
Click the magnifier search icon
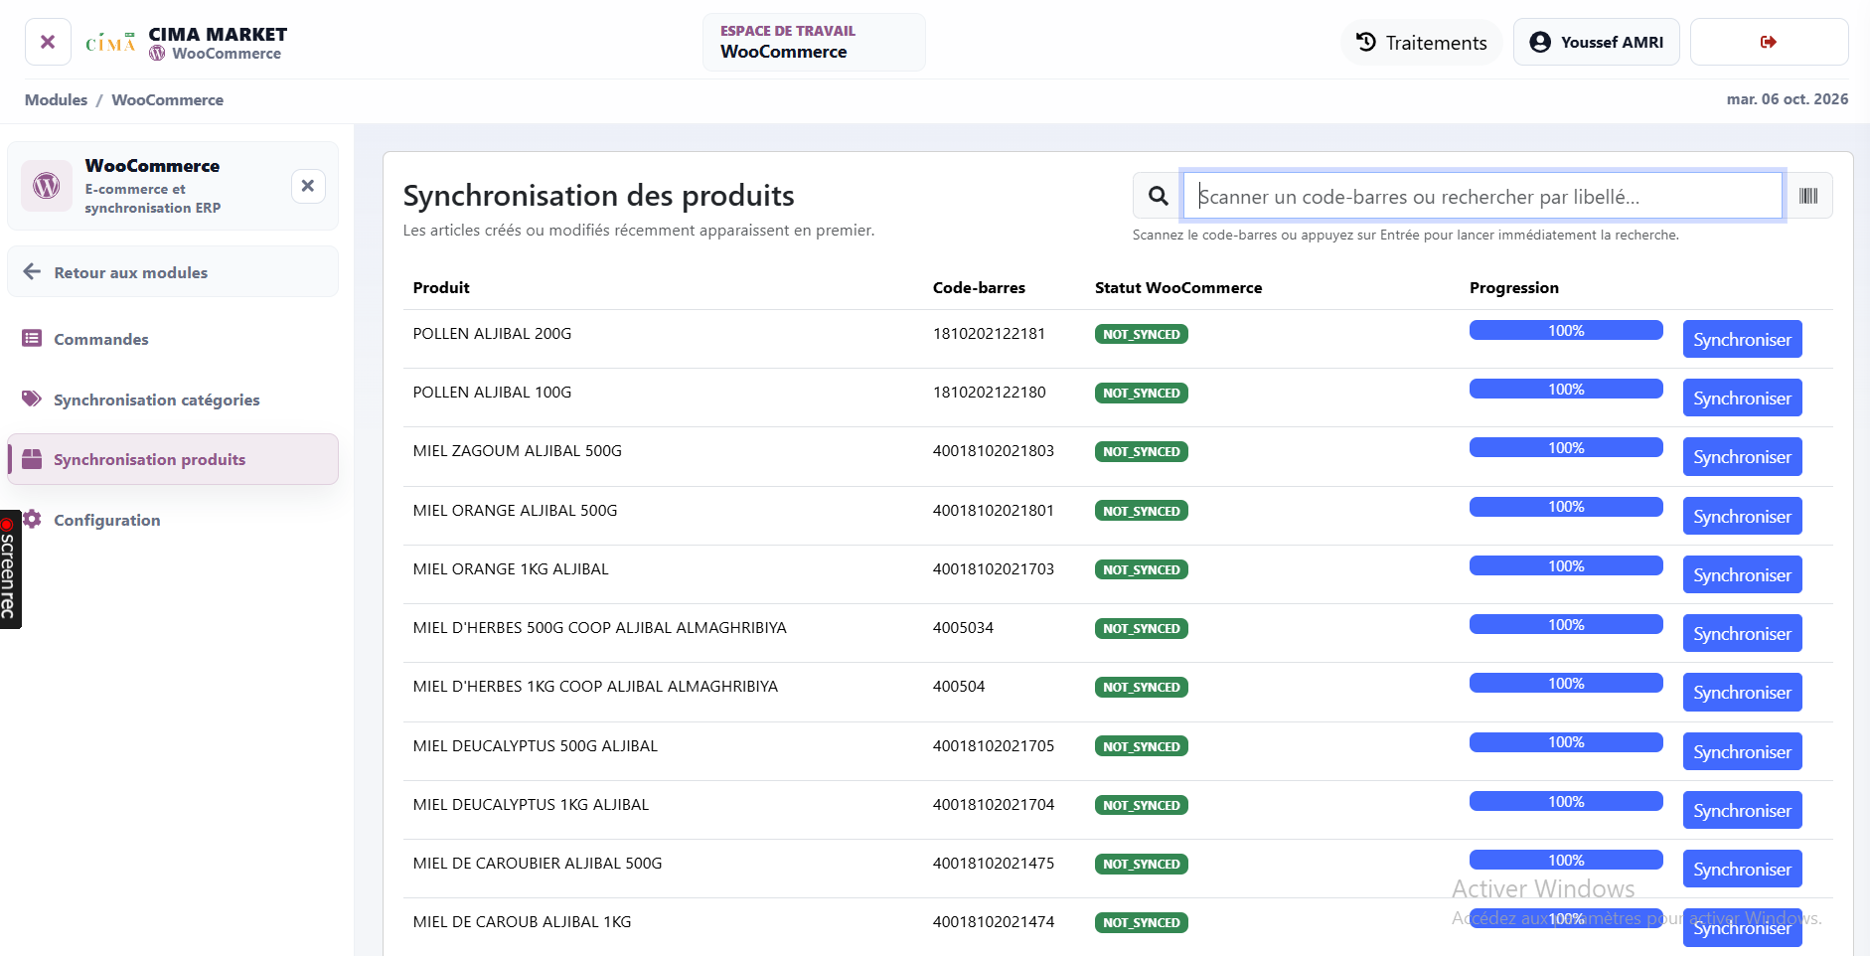[x=1158, y=196]
